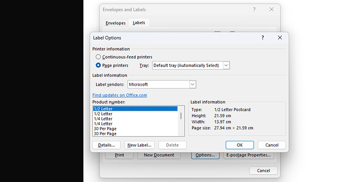Click the Type value 1/2 Letter Postcard
Viewport: 348px width, 182px height.
tap(233, 109)
